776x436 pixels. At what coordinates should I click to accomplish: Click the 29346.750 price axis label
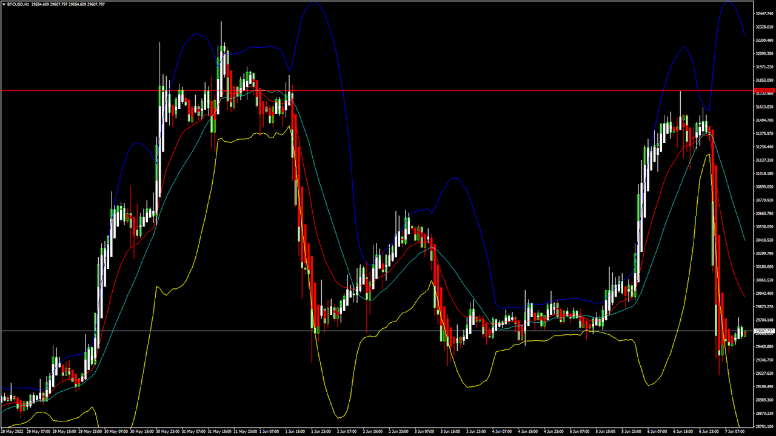pos(763,360)
